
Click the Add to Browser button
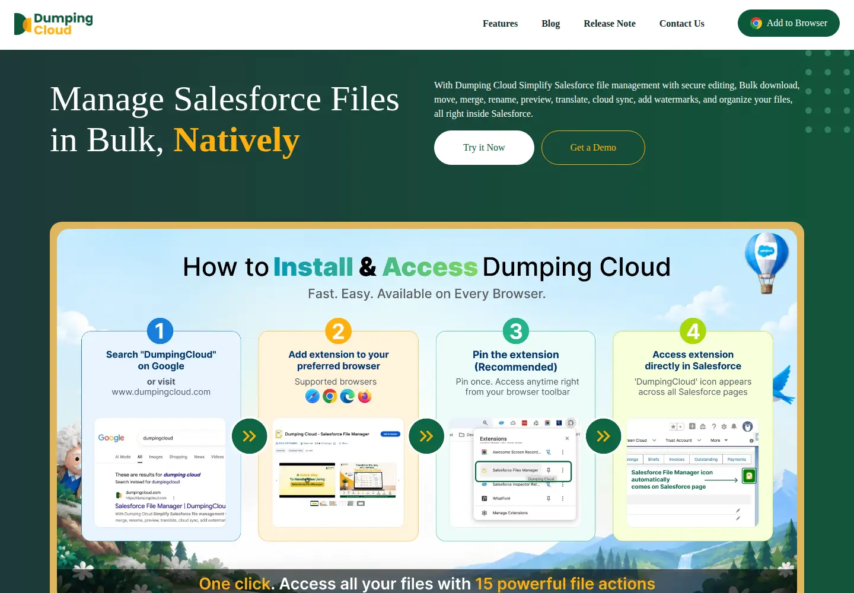[x=789, y=23]
